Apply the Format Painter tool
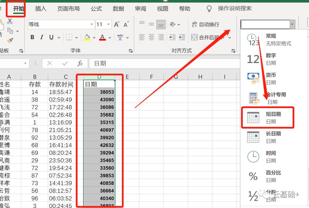This screenshot has height=208, width=309. [x=10, y=40]
